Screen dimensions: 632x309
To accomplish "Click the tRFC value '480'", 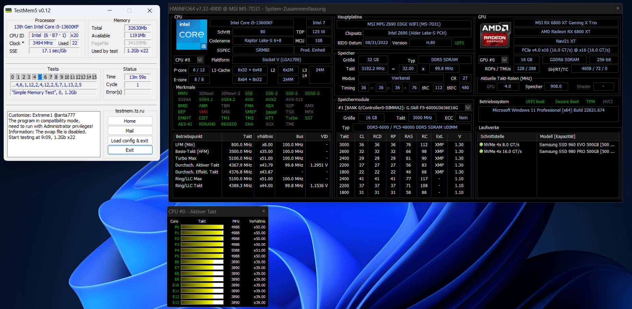I will (465, 88).
